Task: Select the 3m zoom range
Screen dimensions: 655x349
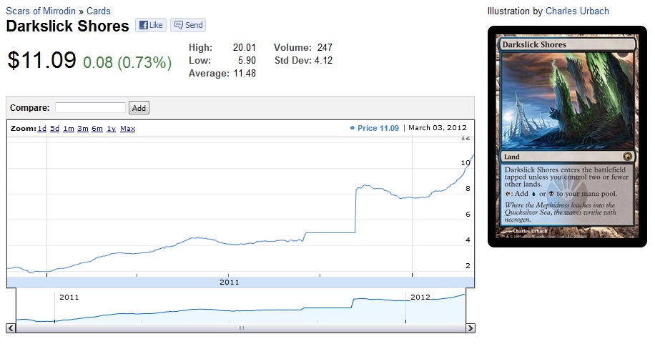Action: (83, 129)
